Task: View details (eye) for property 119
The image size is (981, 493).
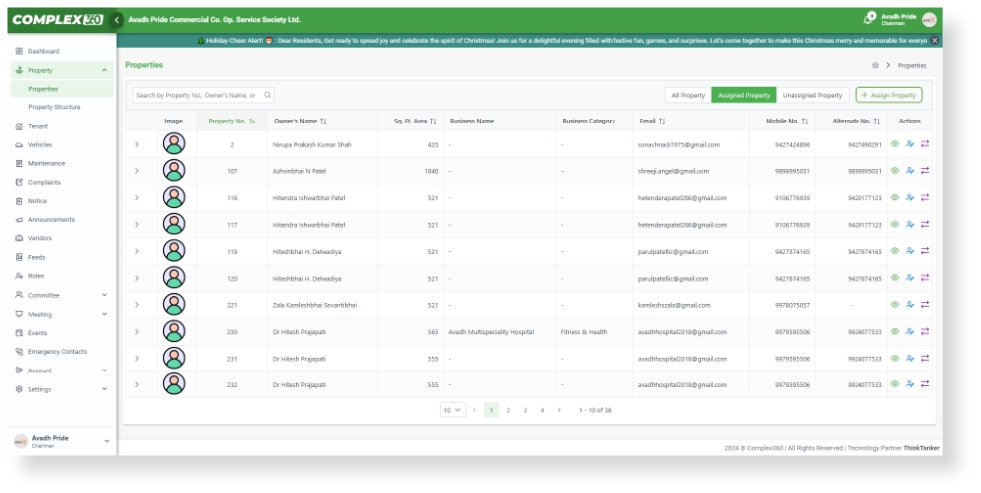Action: tap(895, 251)
